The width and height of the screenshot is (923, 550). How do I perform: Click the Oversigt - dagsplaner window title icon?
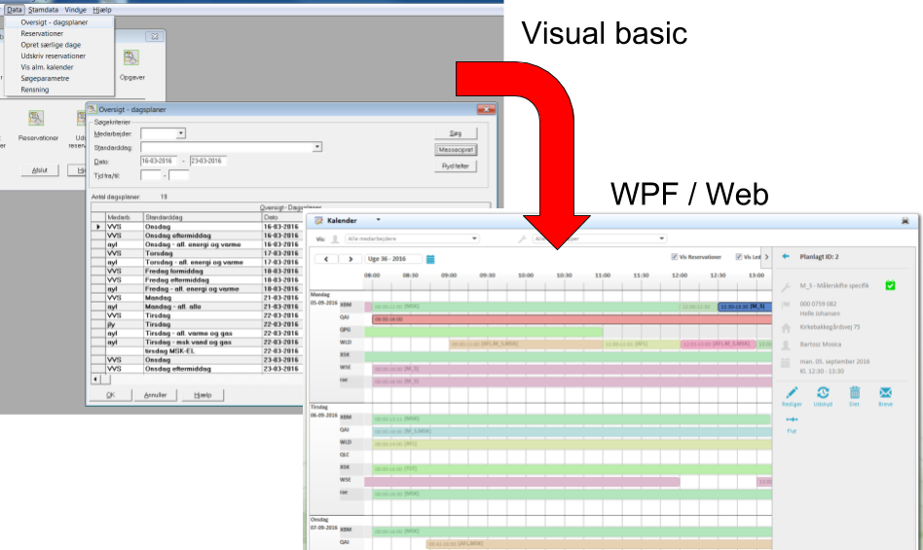(x=92, y=109)
